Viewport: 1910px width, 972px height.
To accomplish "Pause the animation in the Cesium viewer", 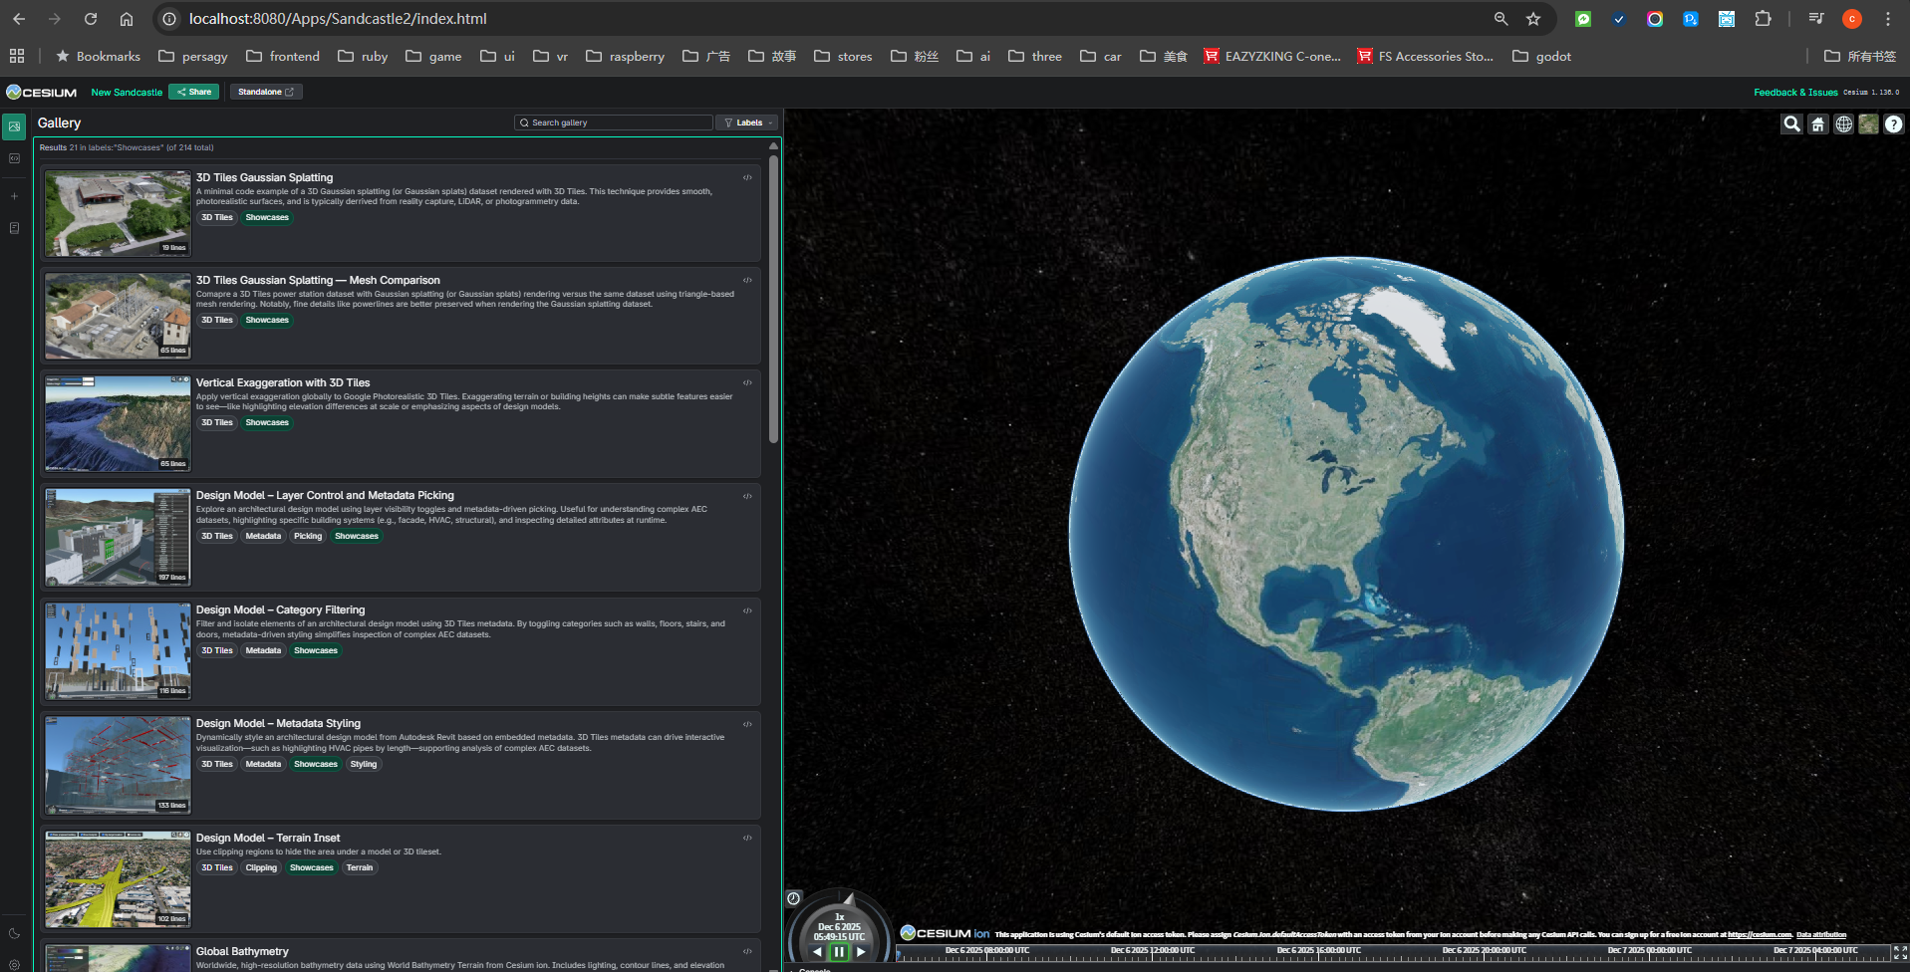I will click(839, 952).
